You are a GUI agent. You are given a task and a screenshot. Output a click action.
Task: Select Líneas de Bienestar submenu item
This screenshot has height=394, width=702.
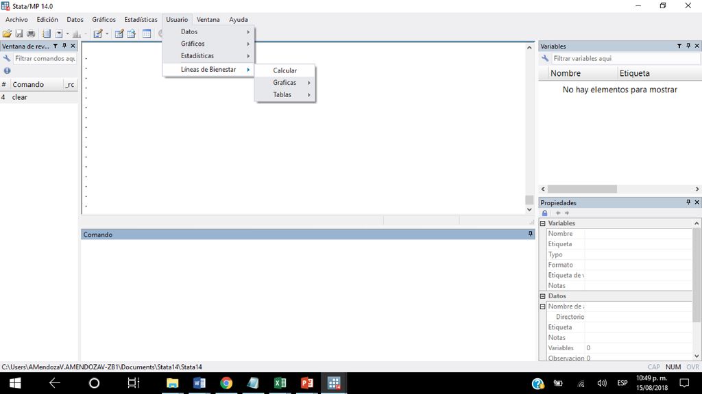coord(208,70)
